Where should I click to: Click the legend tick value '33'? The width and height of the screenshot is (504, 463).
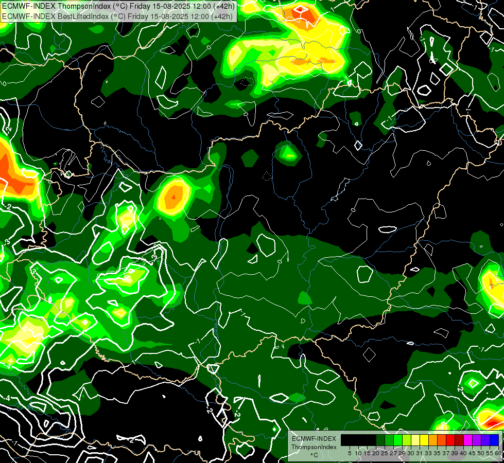[428, 453]
